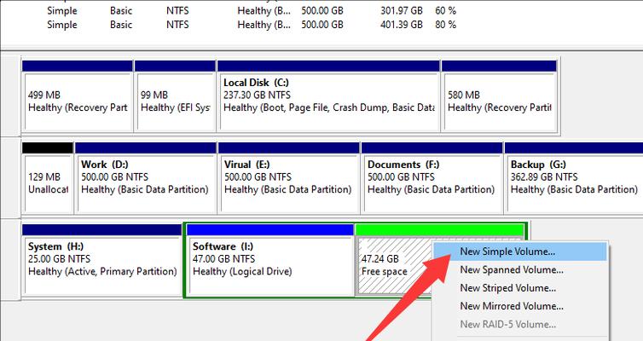This screenshot has height=341, width=643.
Task: Click the 60 % free cell
Action: pos(446,10)
